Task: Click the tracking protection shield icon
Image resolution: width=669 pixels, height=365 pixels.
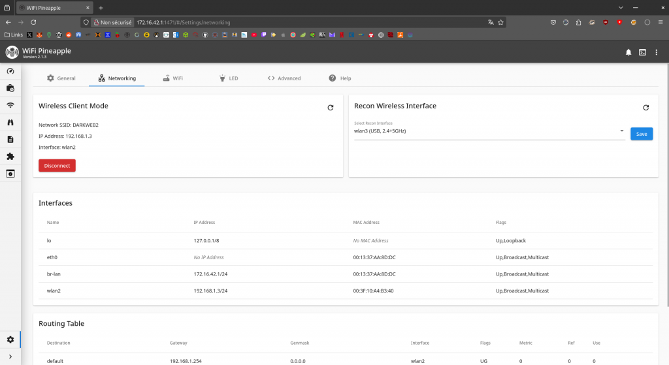Action: pos(86,22)
